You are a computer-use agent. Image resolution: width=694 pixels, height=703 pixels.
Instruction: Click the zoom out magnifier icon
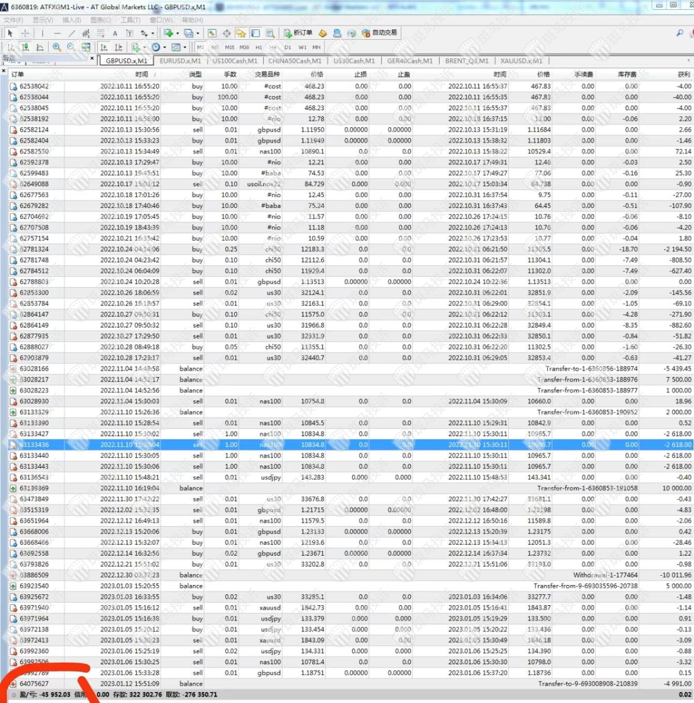point(71,47)
